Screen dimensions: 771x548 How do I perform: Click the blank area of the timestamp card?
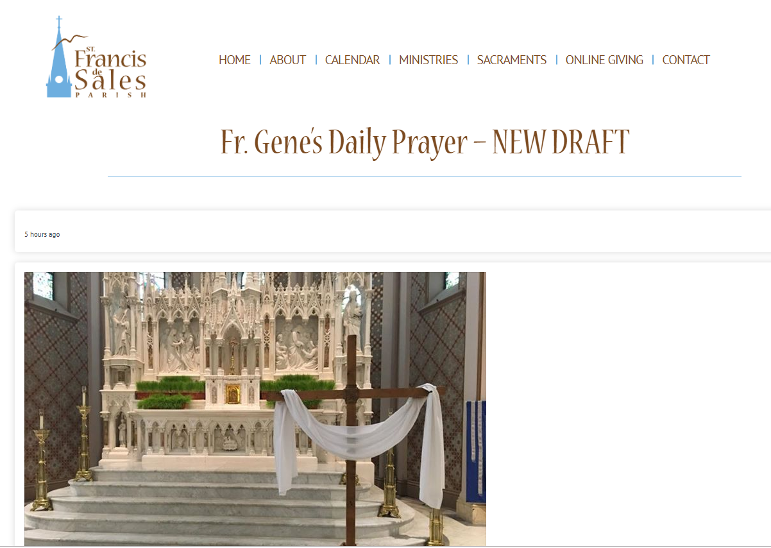tap(417, 232)
